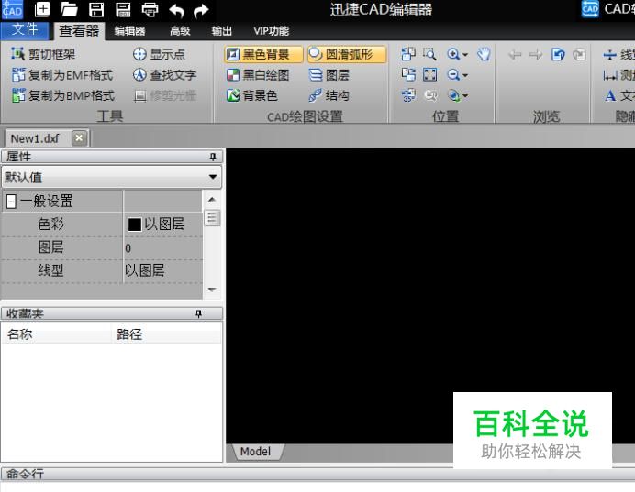The height and width of the screenshot is (492, 635).
Task: Click the rotate 35° view icon
Action: [x=408, y=95]
